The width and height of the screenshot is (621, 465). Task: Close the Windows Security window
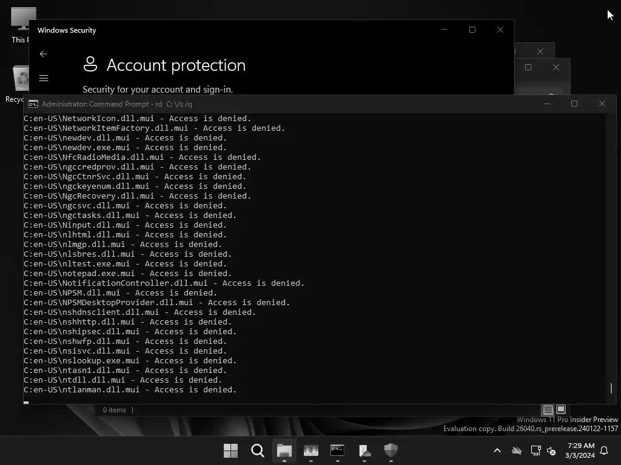tap(500, 30)
